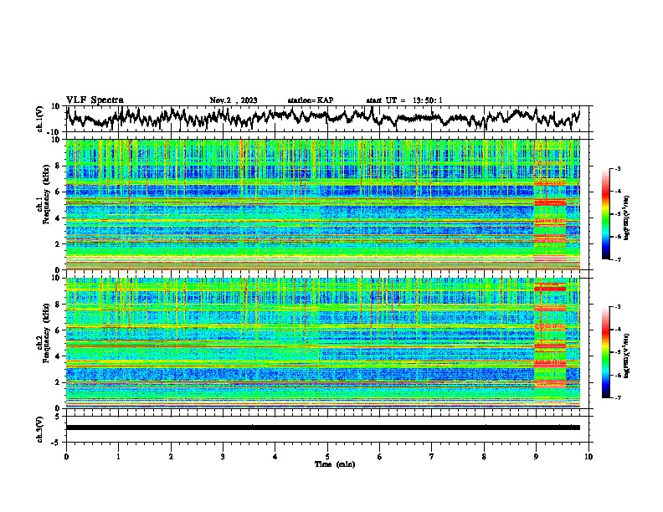Click the "Time (min)" axis title

point(335,464)
